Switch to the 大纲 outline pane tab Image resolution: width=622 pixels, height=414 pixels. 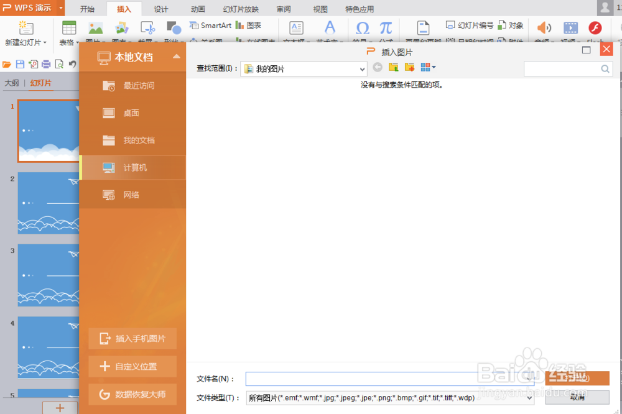point(11,83)
